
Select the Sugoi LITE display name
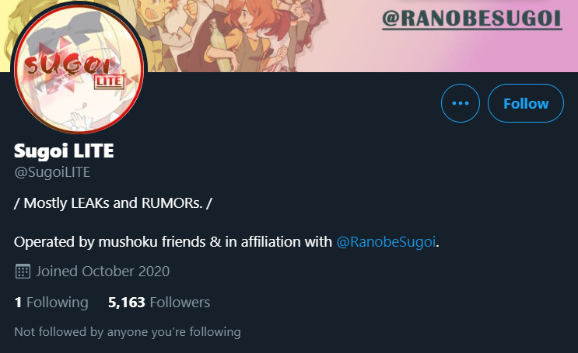point(64,151)
